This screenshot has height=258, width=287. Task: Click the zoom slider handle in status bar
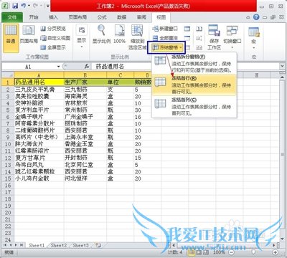[x=253, y=252]
